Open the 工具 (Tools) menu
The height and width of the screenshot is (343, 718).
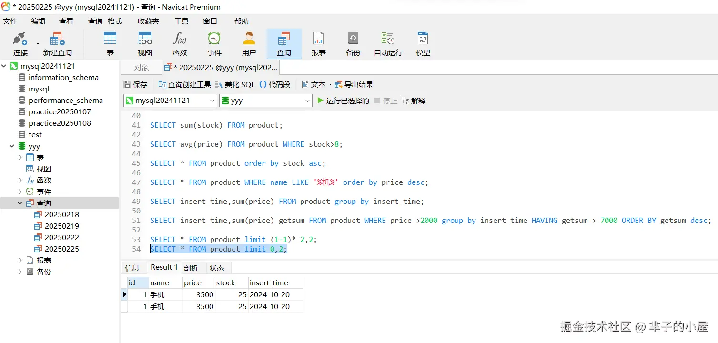[182, 21]
